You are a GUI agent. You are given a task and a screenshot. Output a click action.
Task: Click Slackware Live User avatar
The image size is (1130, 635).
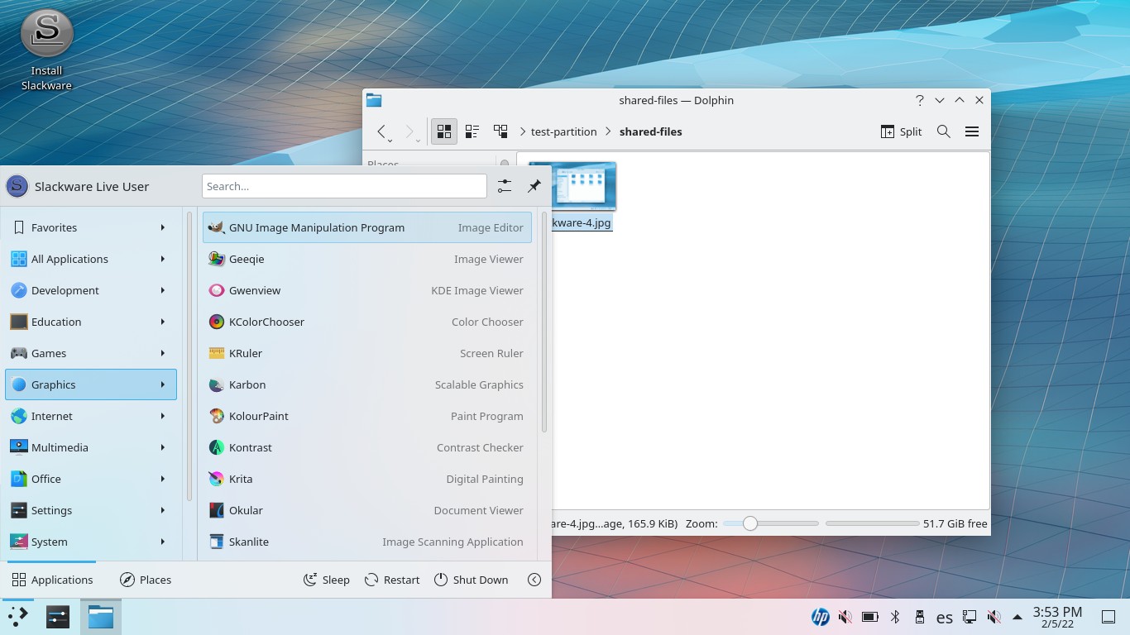pyautogui.click(x=17, y=186)
